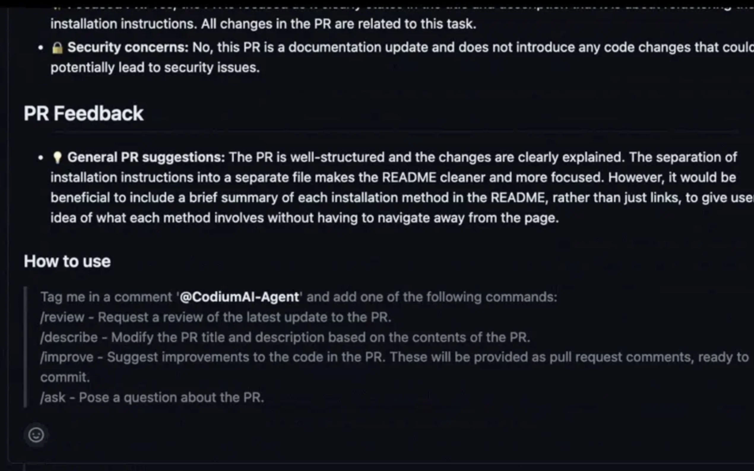Click the bullet before Security concerns
The width and height of the screenshot is (754, 471).
41,48
